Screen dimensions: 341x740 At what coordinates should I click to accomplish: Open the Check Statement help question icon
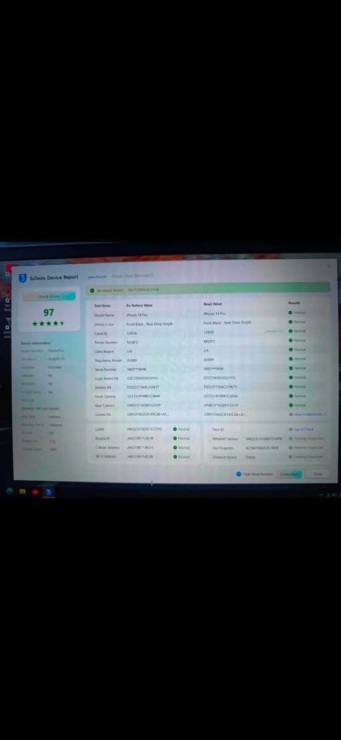152,275
